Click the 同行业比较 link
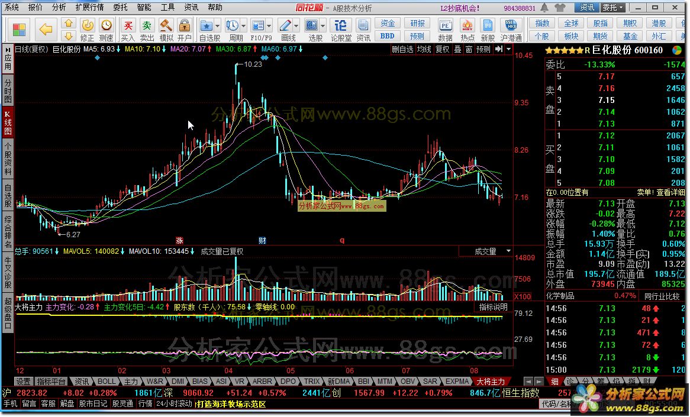This screenshot has width=690, height=417. pos(662,296)
